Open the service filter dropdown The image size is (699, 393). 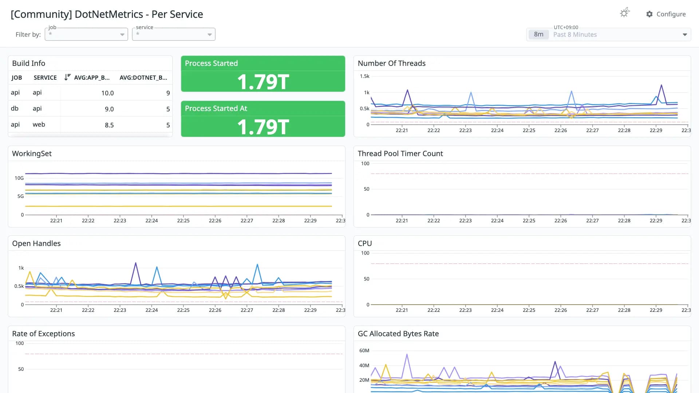(x=174, y=34)
